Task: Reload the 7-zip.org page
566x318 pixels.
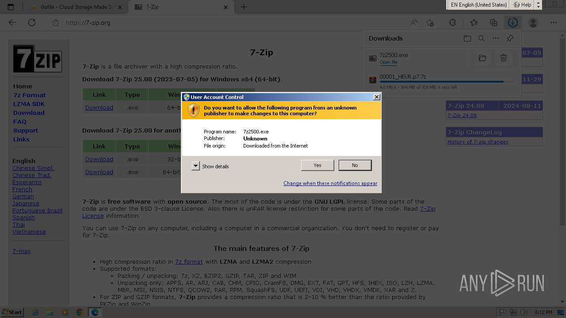Action: click(32, 23)
